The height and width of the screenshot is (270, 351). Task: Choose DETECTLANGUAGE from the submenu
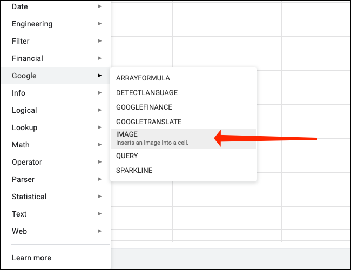point(147,92)
